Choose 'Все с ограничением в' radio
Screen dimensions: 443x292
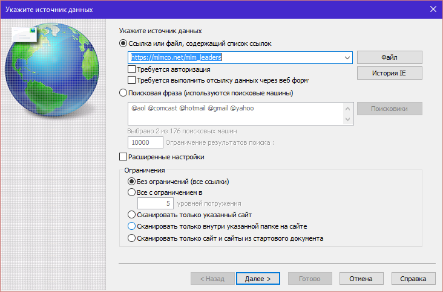[x=132, y=192]
